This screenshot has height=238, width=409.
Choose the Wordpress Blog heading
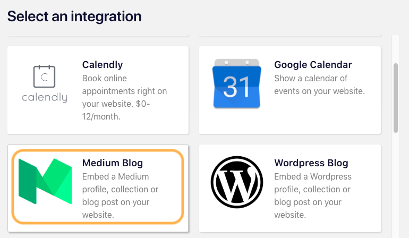(311, 163)
